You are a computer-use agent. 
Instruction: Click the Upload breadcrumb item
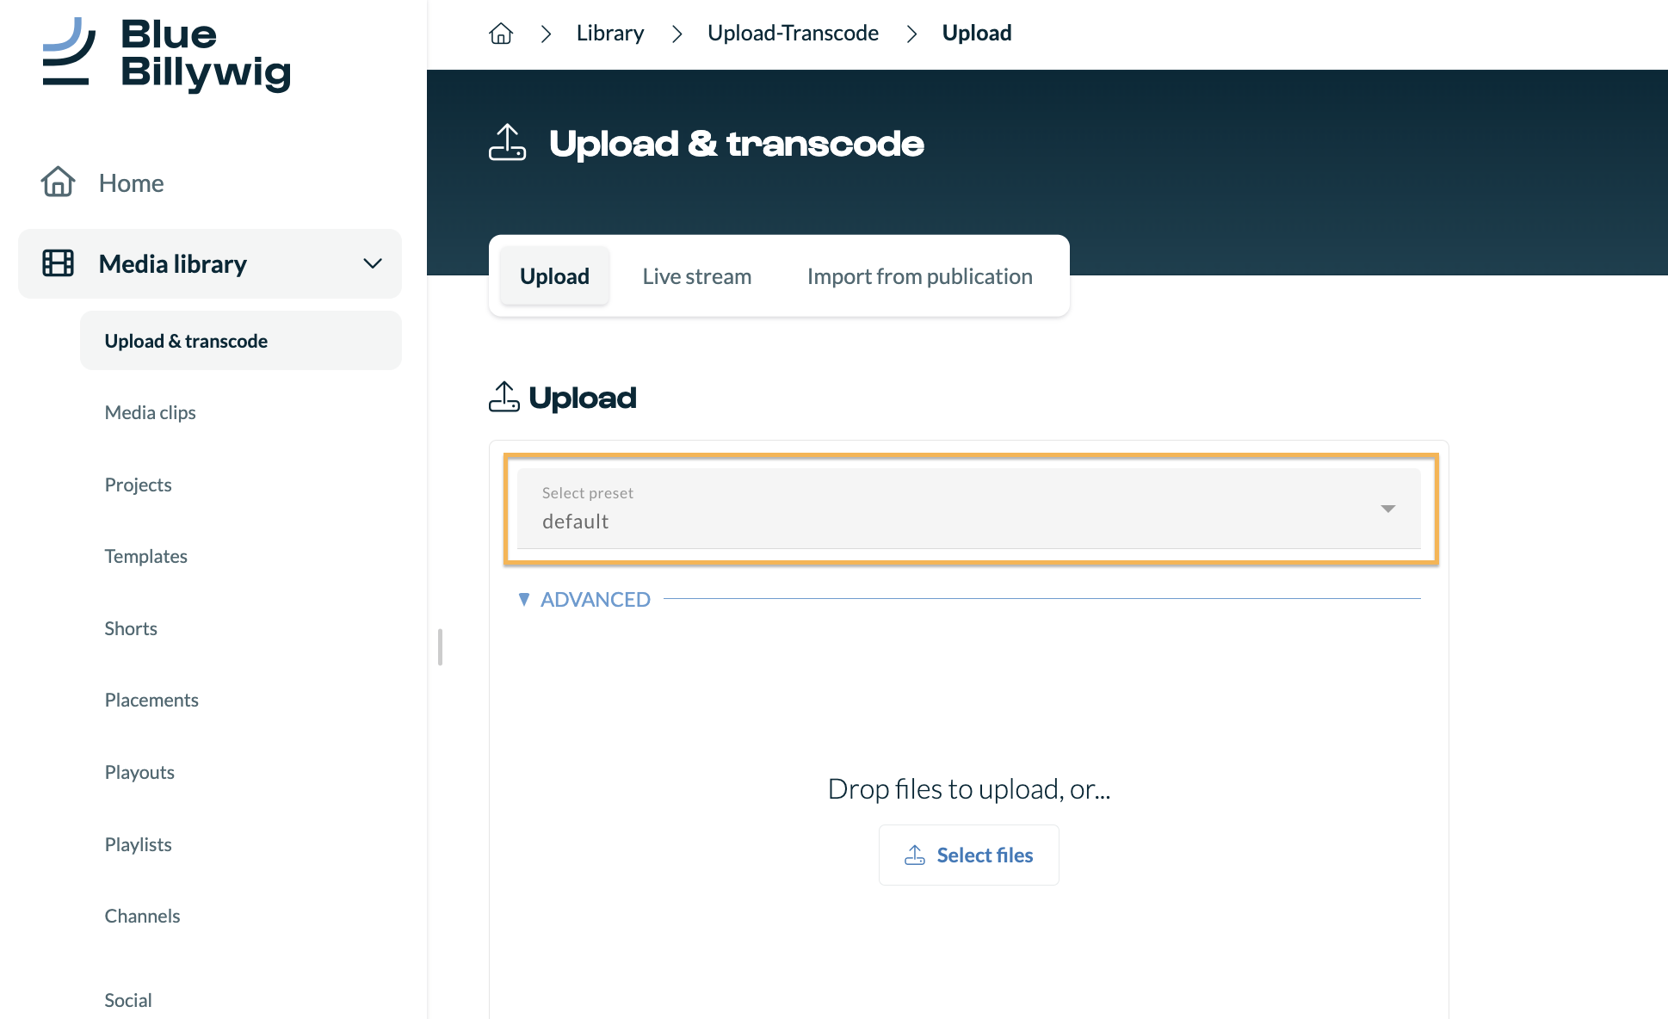tap(977, 33)
